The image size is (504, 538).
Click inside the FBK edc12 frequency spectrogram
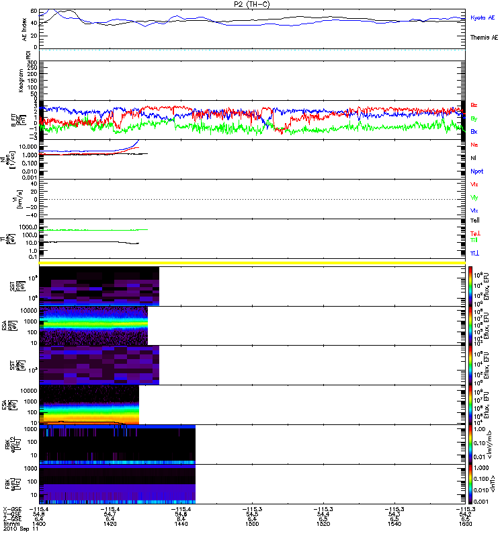(117, 445)
